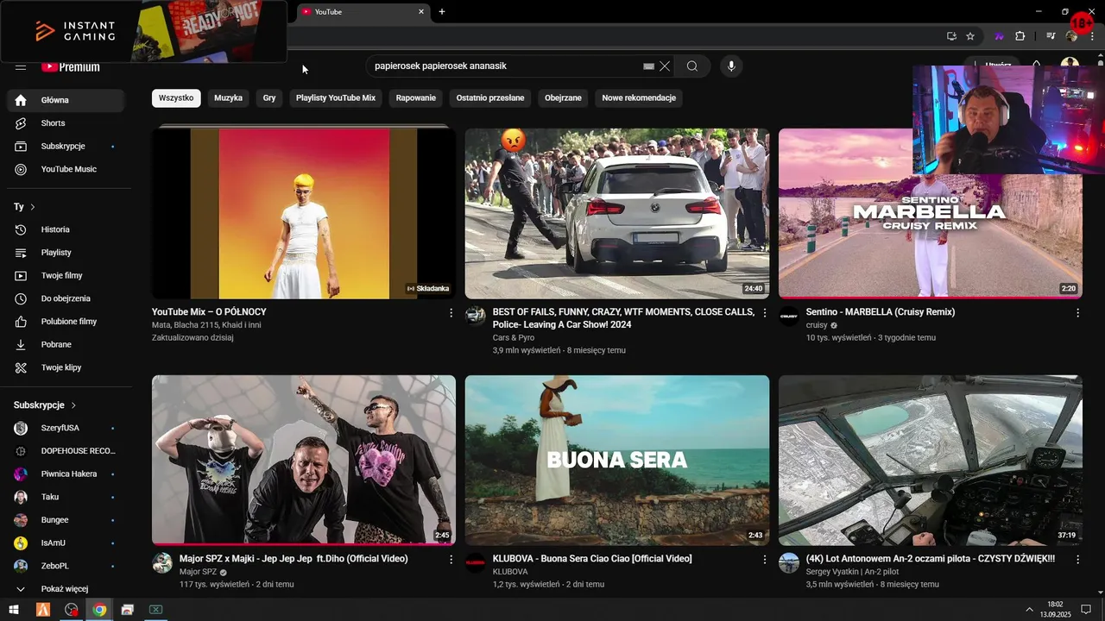Image resolution: width=1105 pixels, height=621 pixels.
Task: Select the Muzyka filter chip
Action: click(228, 98)
